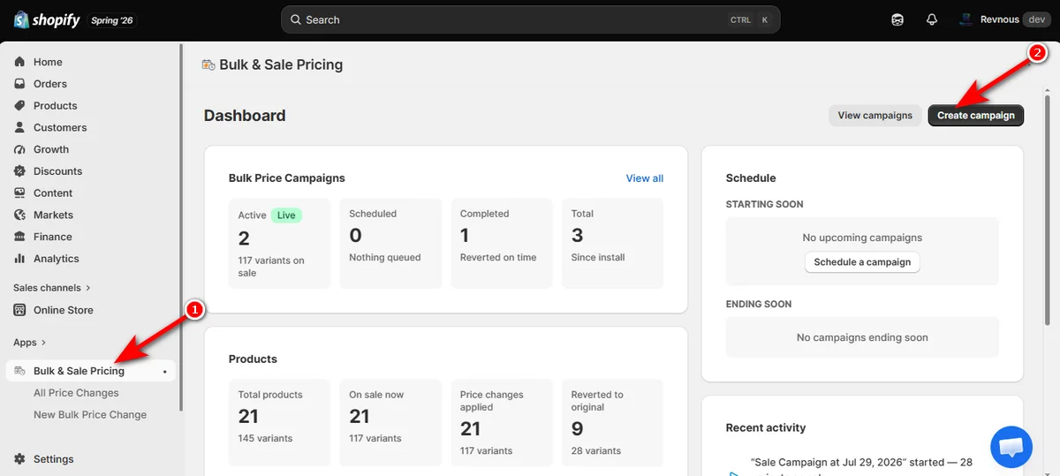Click the Schedule card heading
Viewport: 1060px width, 476px height.
751,178
